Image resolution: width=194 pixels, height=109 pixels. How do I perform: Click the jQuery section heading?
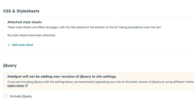[10, 66]
